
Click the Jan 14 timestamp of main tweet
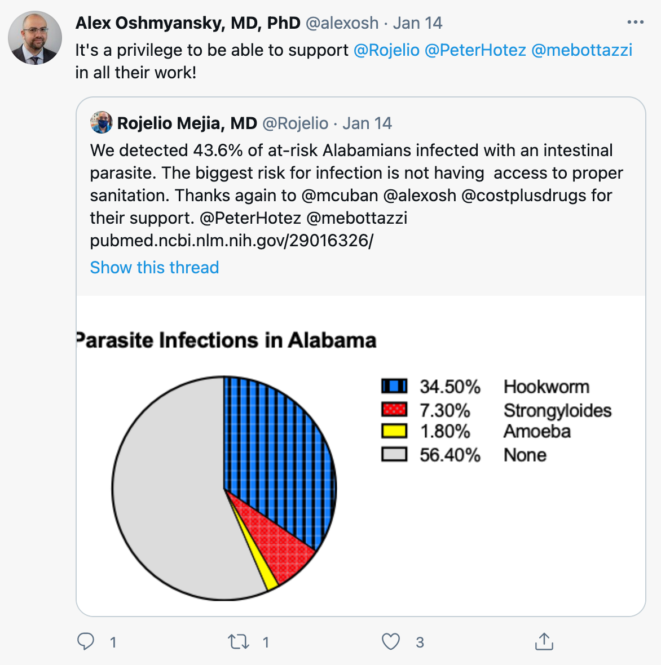(x=417, y=23)
